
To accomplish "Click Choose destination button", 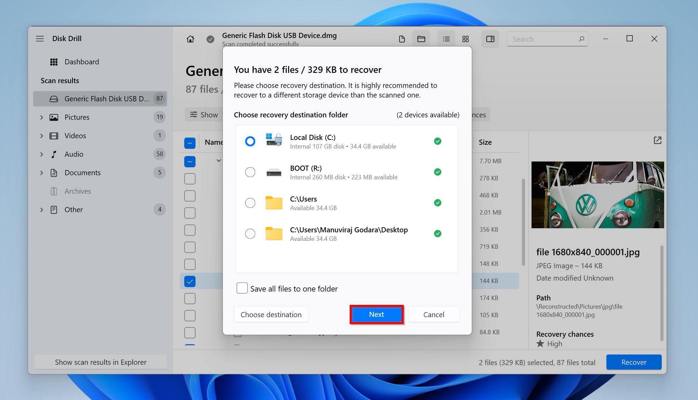I will click(x=271, y=314).
